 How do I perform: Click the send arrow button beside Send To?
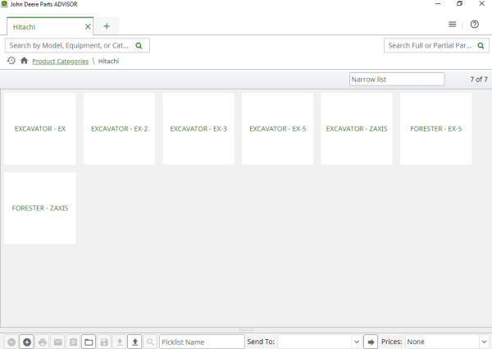[371, 342]
